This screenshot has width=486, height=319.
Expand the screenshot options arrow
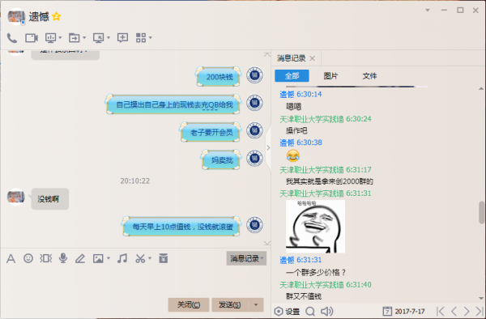click(150, 258)
